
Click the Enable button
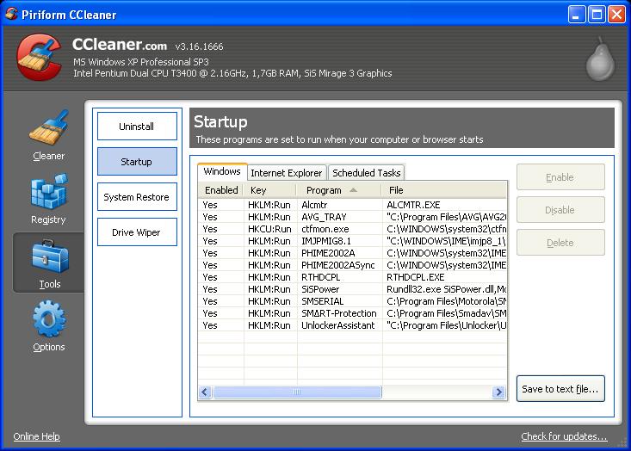[x=560, y=177]
